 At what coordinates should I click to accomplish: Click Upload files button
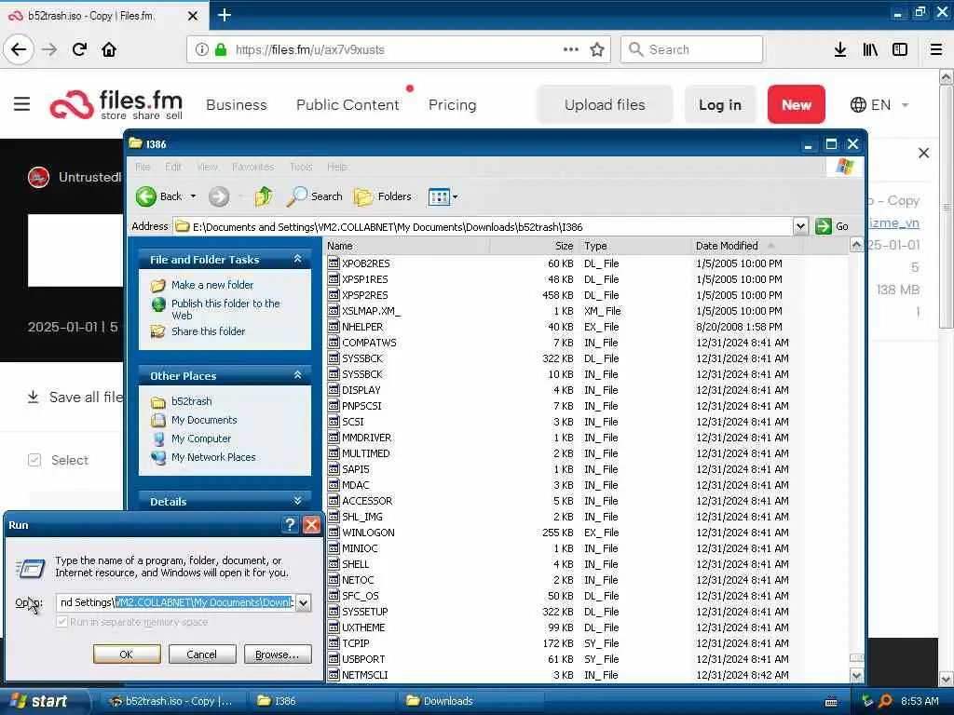pyautogui.click(x=605, y=104)
